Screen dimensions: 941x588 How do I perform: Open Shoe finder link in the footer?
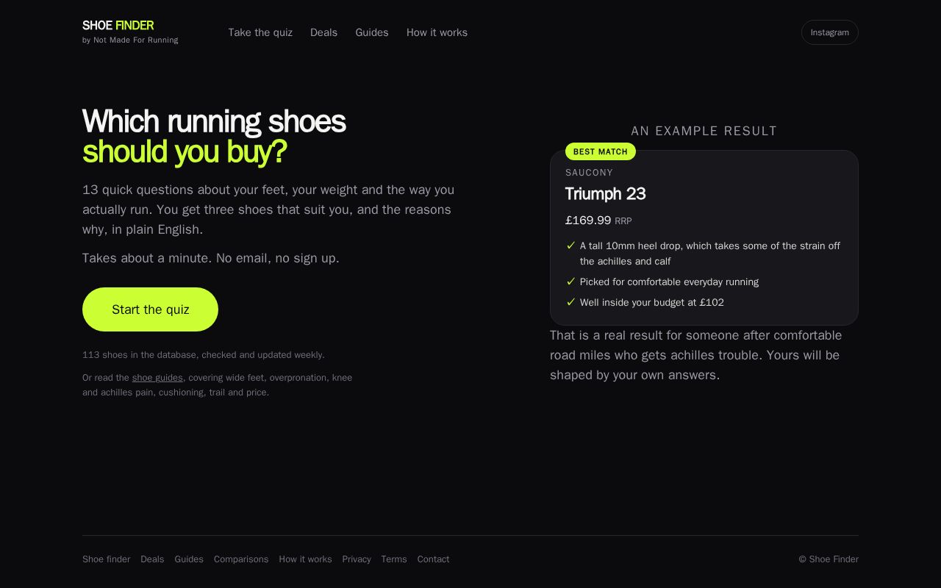pos(106,559)
